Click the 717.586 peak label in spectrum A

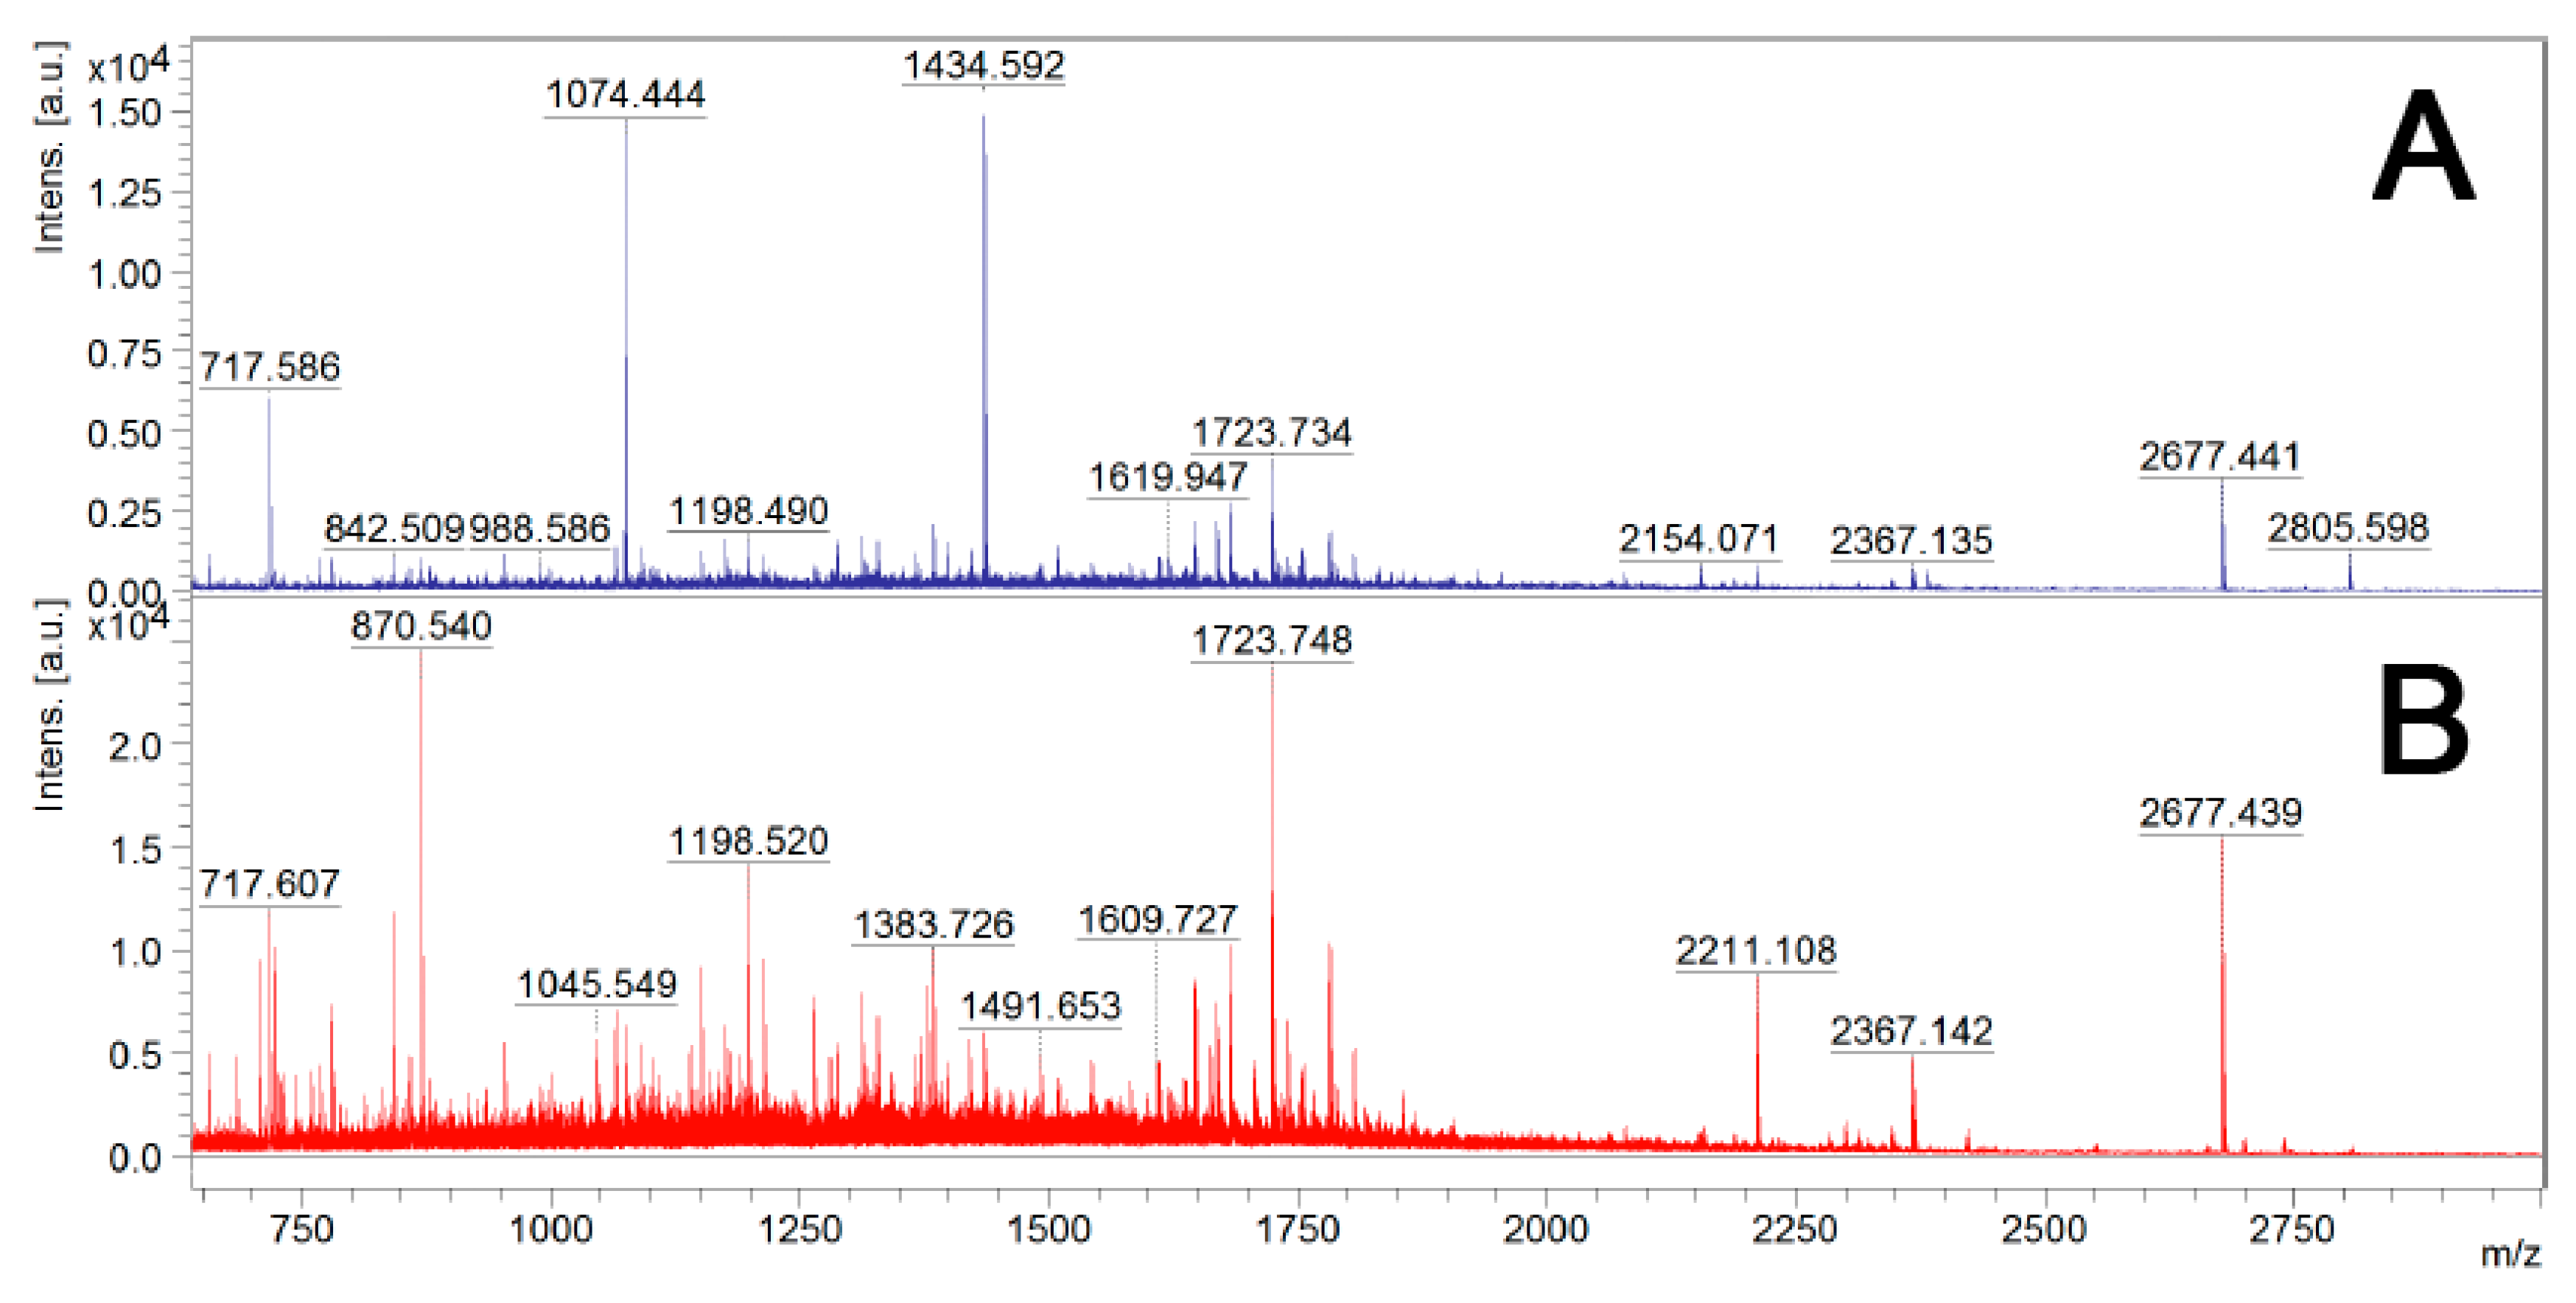tap(270, 367)
